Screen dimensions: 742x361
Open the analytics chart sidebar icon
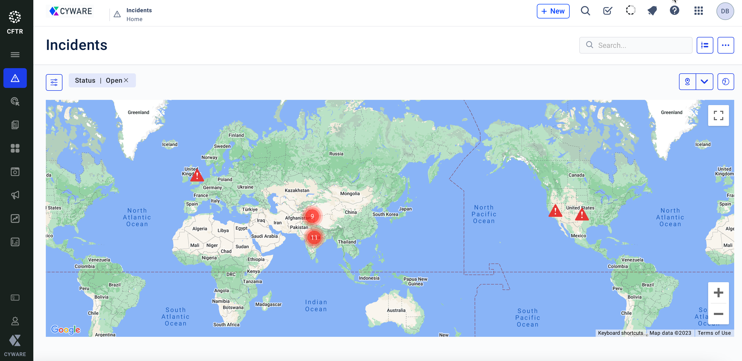[15, 219]
